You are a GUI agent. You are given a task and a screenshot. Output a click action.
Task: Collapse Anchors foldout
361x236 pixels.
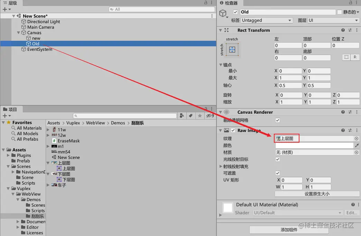tap(221, 65)
